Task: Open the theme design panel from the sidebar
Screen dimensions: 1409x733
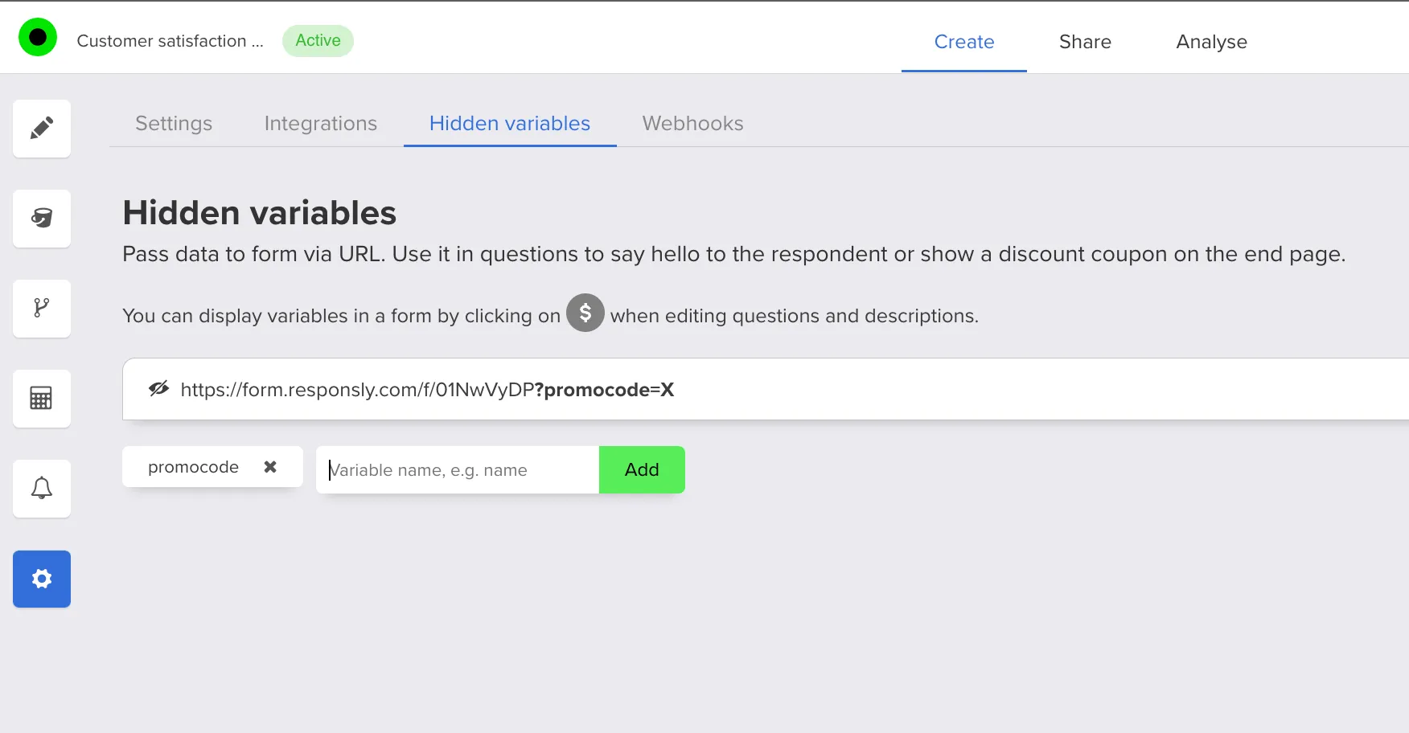Action: pos(42,219)
